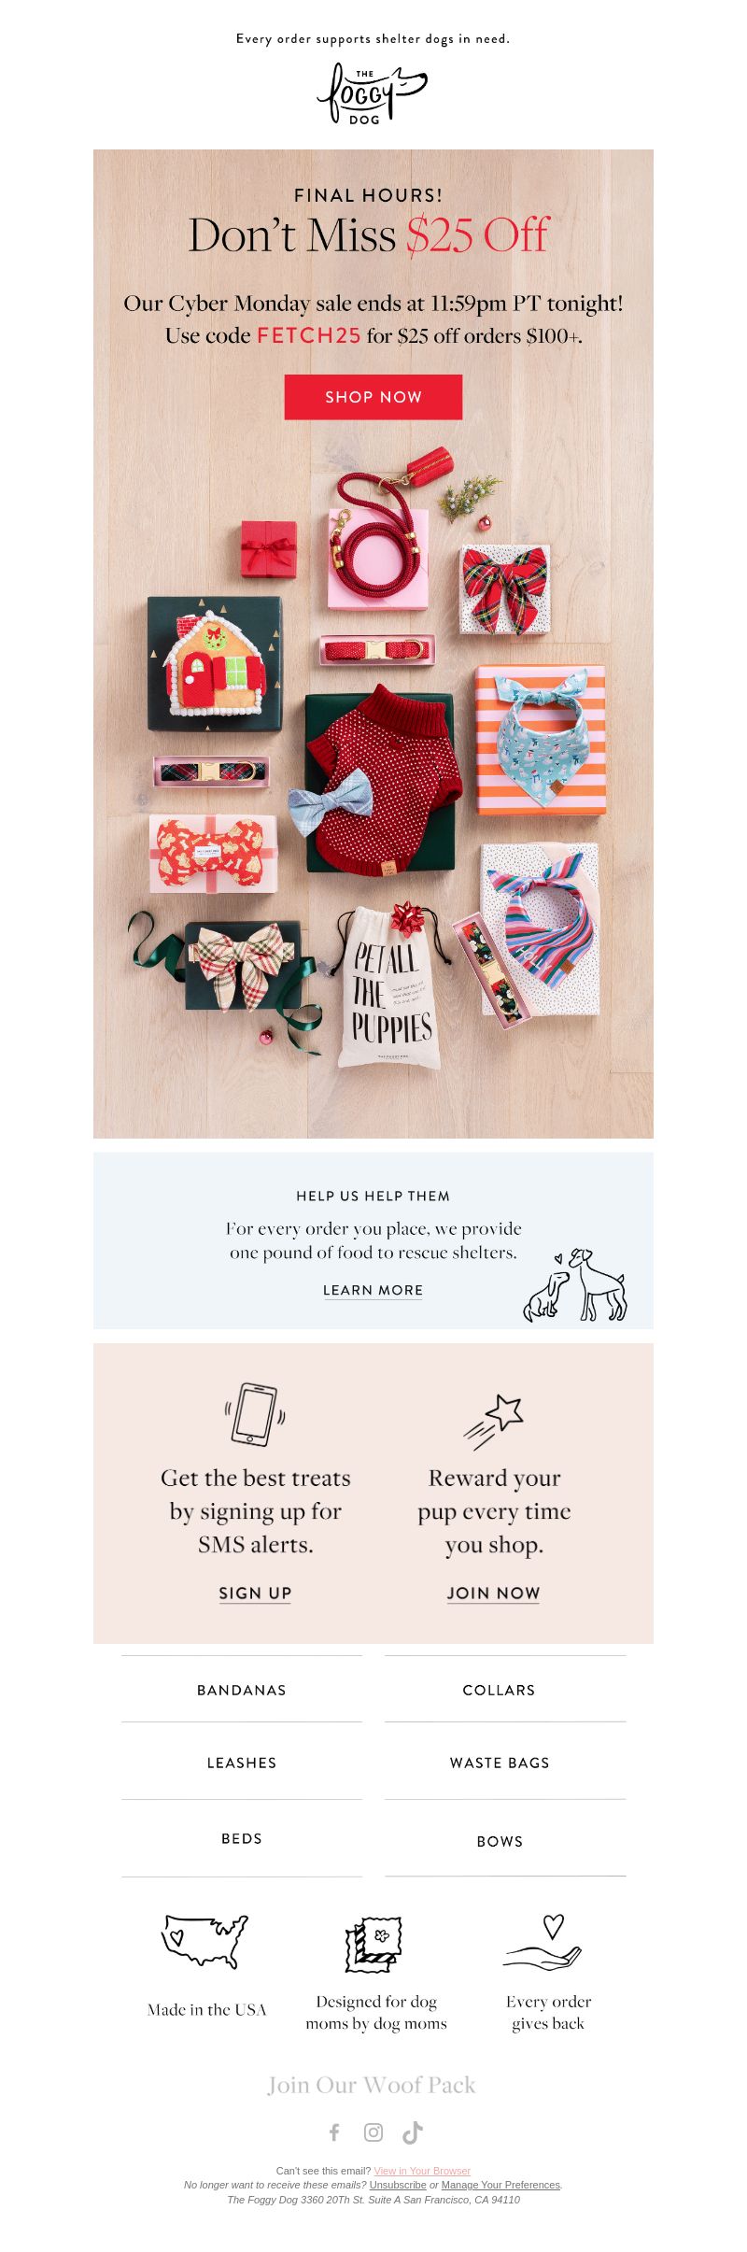This screenshot has width=747, height=2252.
Task: Open the Instagram icon link
Action: coord(373,2132)
